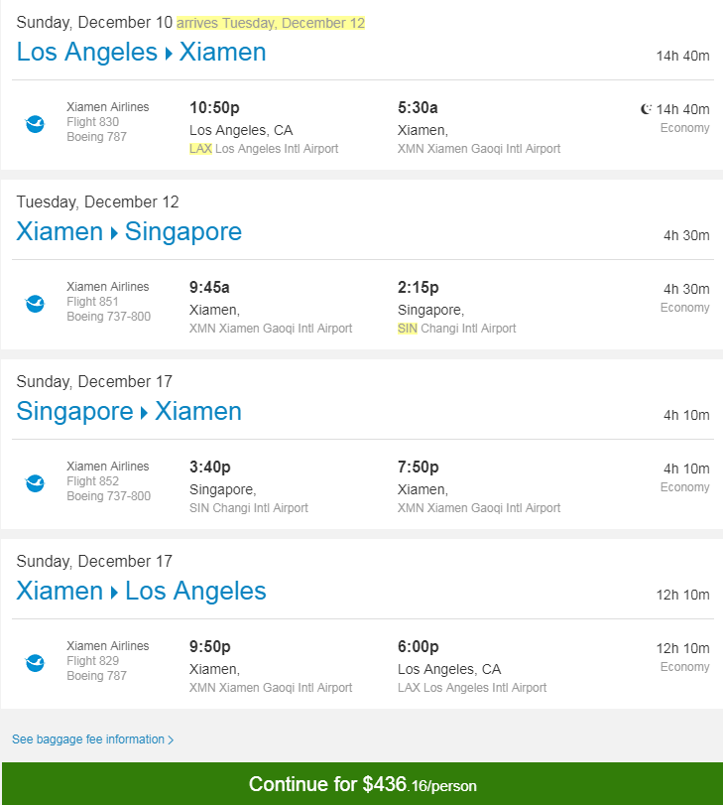Open See baggage fee information link
Image resolution: width=723 pixels, height=805 pixels.
click(88, 739)
